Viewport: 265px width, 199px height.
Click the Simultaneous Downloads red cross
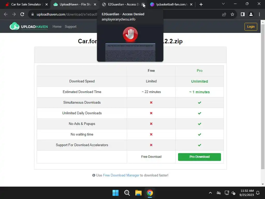point(151,103)
